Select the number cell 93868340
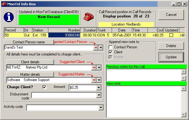This screenshot has width=189, height=120. tap(64, 35)
